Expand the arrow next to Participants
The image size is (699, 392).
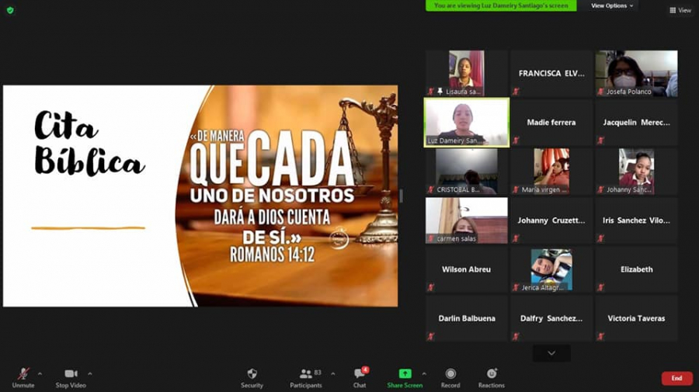333,373
